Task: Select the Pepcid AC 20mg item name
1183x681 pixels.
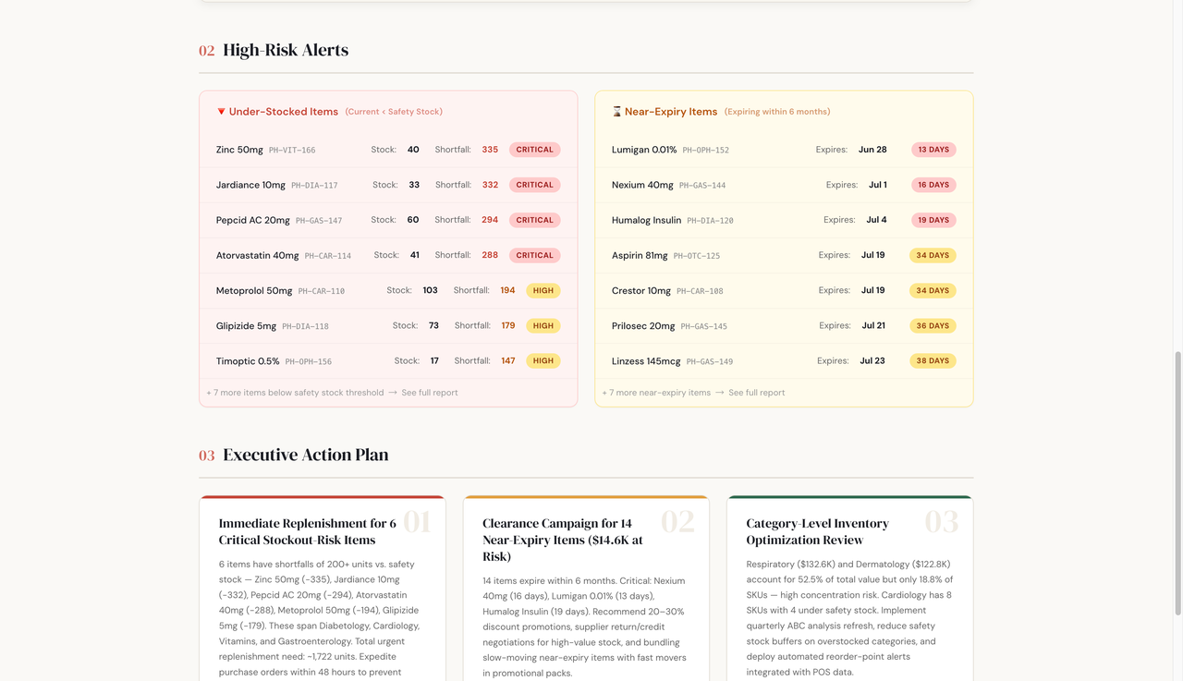Action: 253,220
